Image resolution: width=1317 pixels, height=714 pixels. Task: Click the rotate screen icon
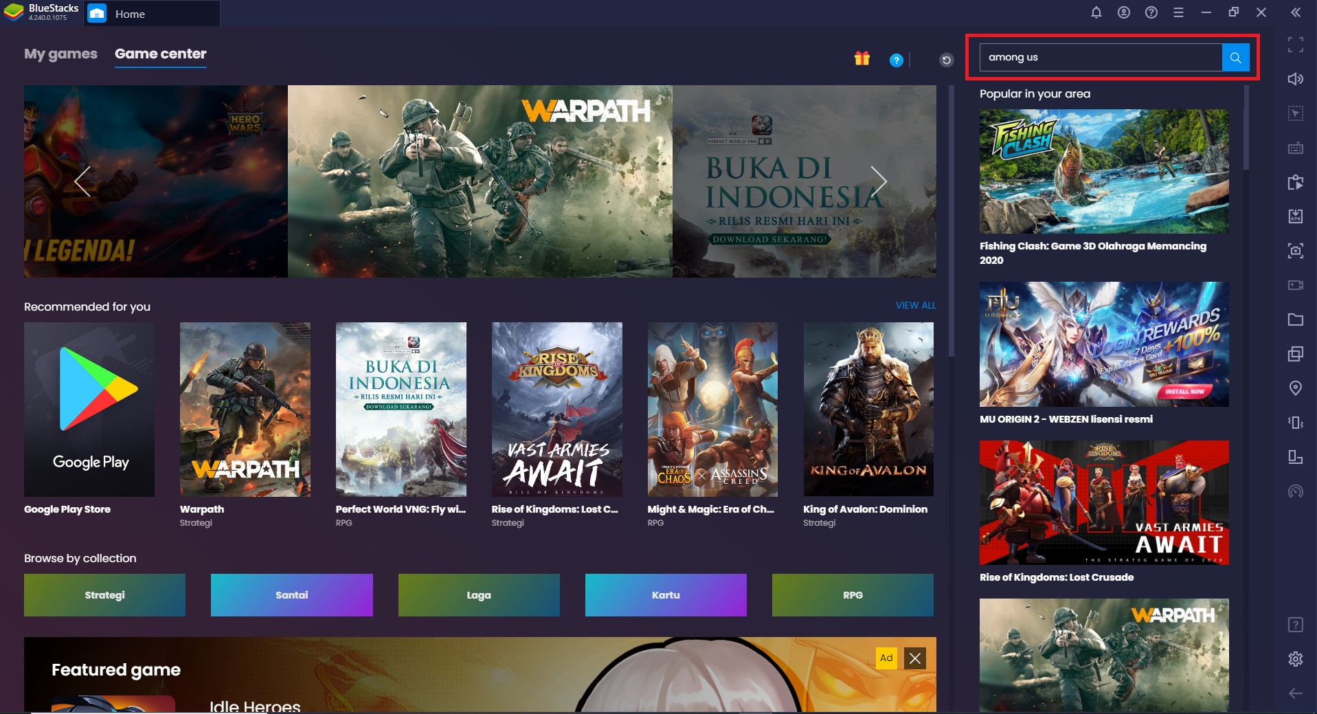tap(1296, 457)
